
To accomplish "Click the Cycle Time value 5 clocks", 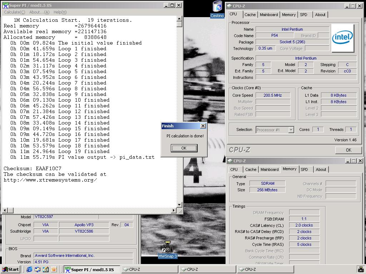I will coord(304,244).
